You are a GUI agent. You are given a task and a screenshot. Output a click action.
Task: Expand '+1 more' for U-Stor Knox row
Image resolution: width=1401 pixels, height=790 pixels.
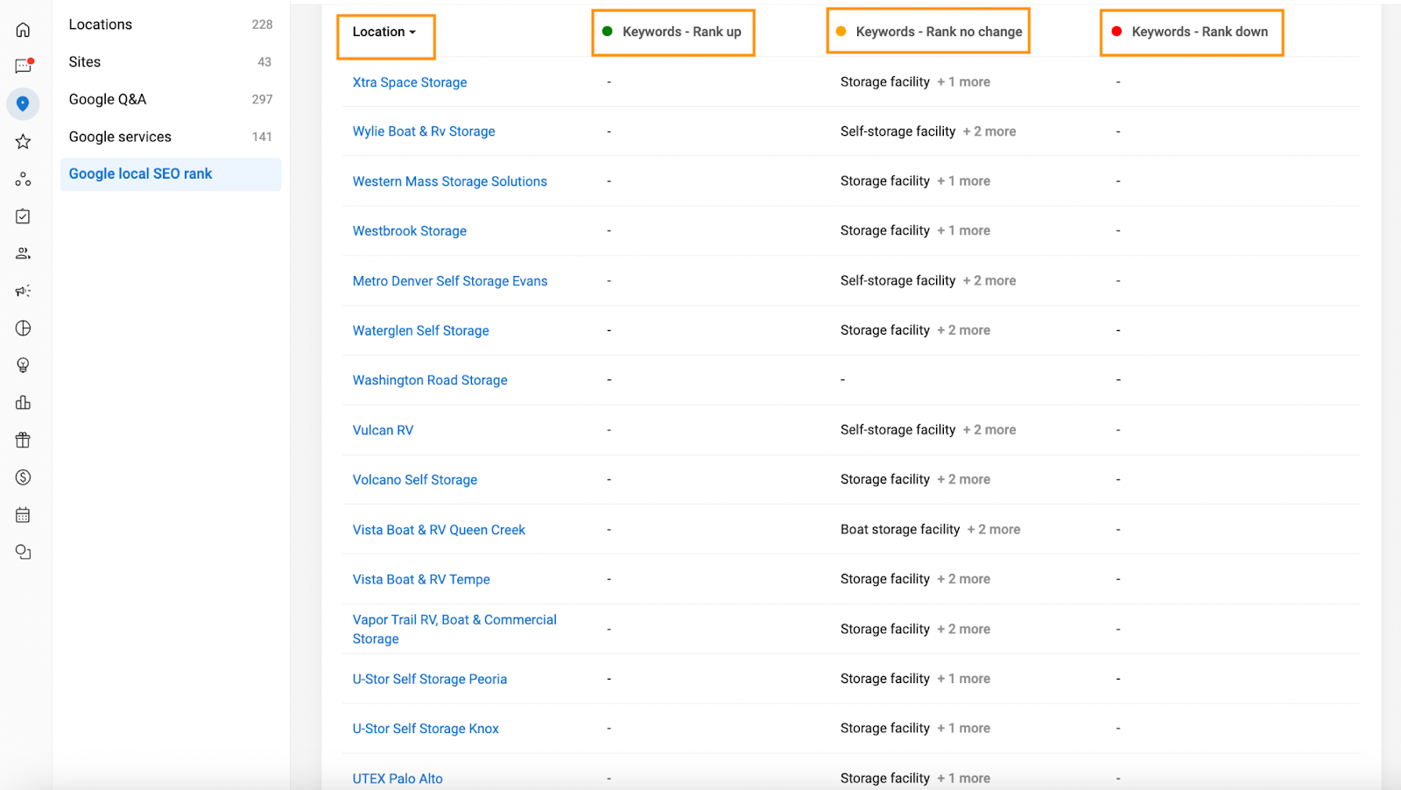pyautogui.click(x=964, y=729)
